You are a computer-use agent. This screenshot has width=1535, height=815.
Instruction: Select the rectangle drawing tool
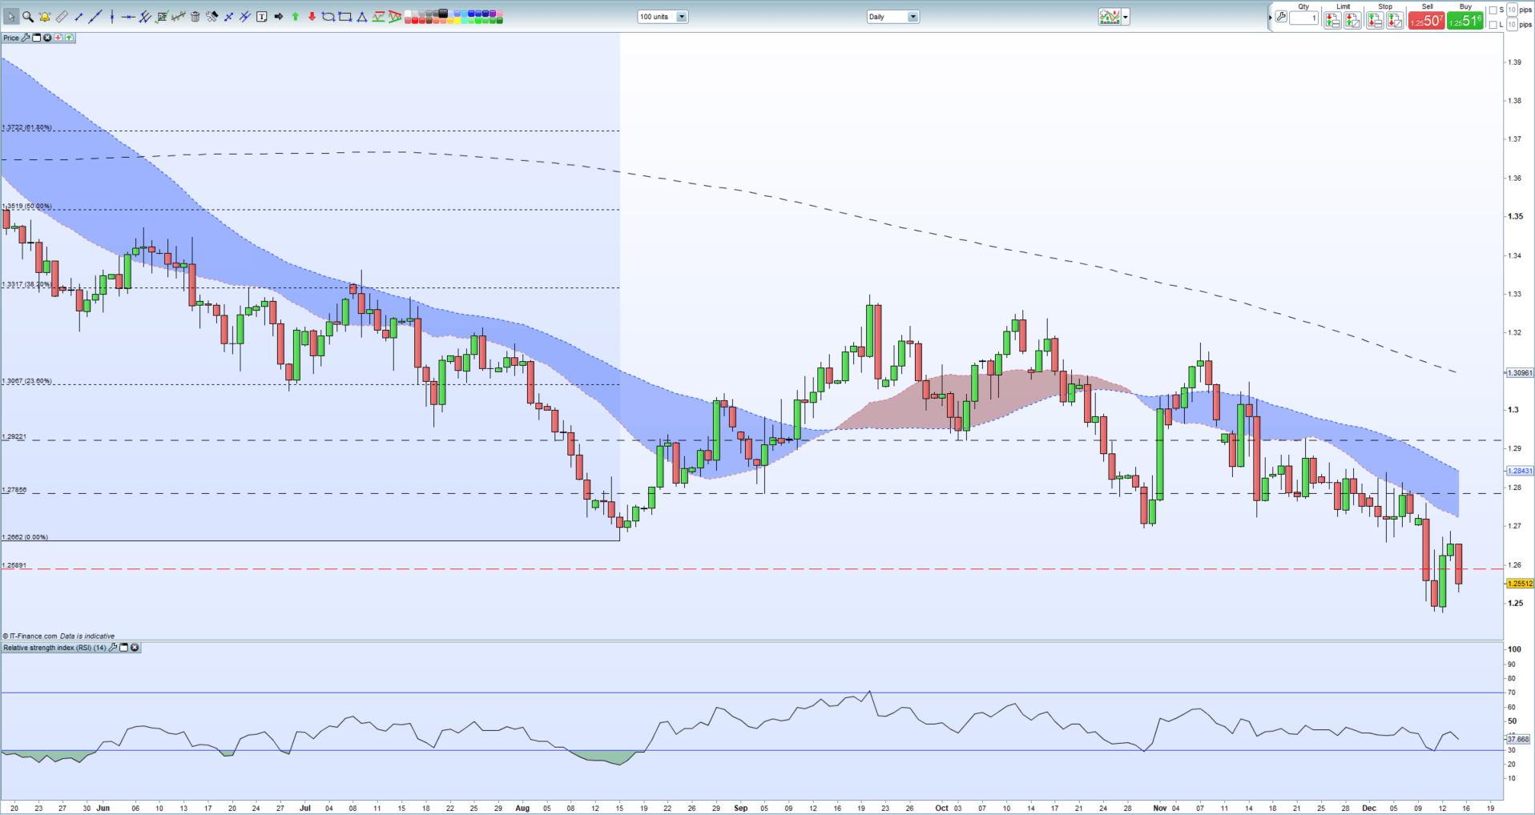[344, 17]
